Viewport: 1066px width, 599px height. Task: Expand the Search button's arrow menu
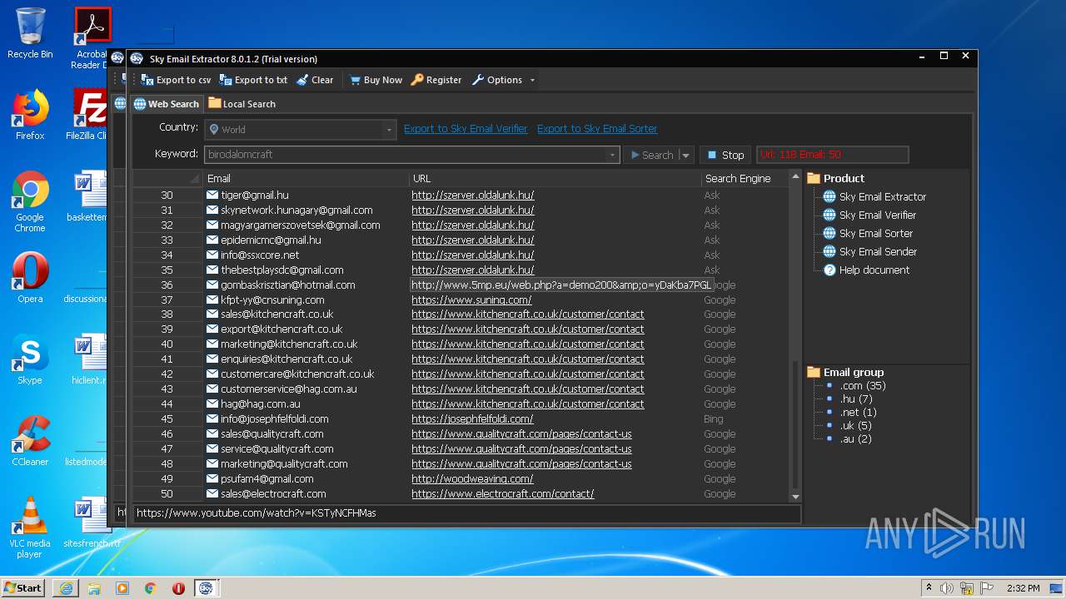coord(685,155)
